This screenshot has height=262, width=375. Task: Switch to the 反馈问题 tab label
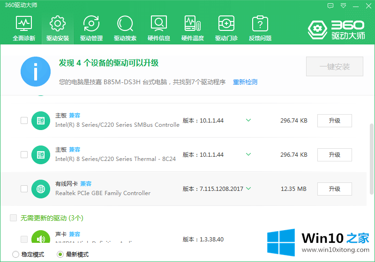pyautogui.click(x=260, y=38)
